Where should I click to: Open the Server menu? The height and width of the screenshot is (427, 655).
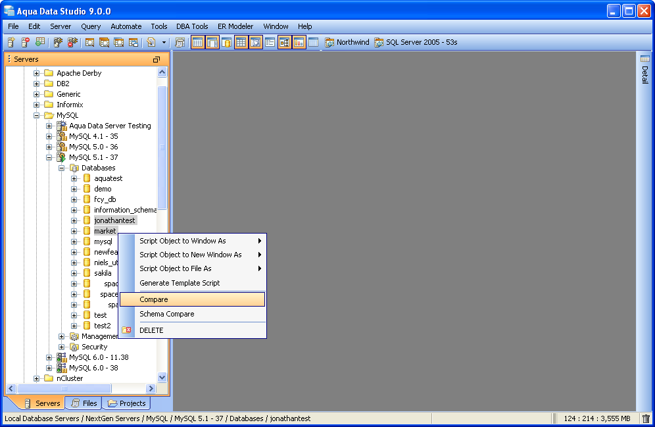click(x=61, y=26)
